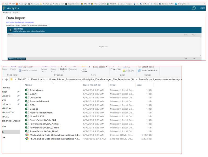Open the Office 365 bookmark
The width and height of the screenshot is (208, 157).
point(86,4)
